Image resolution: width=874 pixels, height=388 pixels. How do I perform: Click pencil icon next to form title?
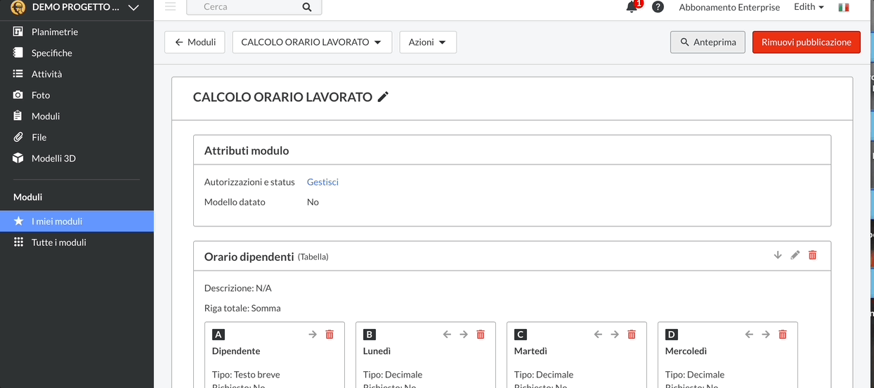pyautogui.click(x=383, y=97)
